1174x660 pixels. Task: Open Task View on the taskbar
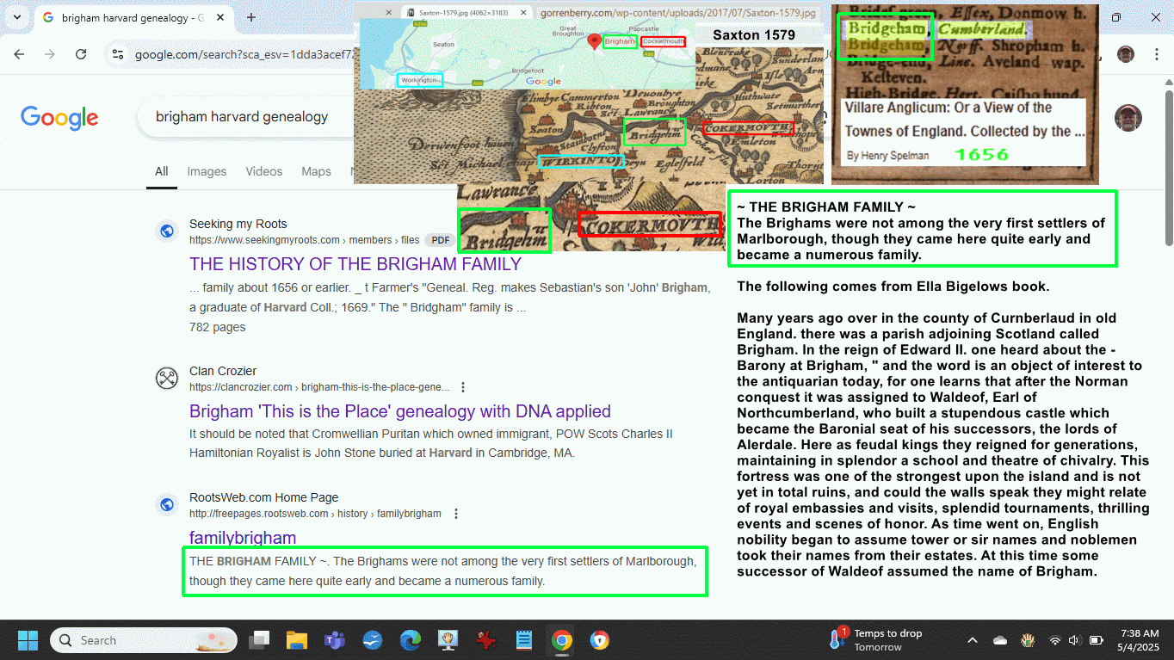pos(259,640)
